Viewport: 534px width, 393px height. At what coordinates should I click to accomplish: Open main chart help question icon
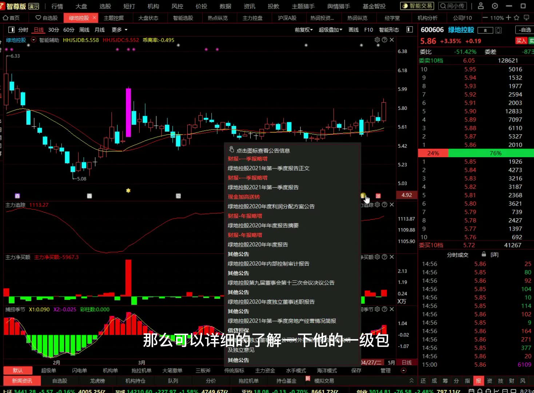[384, 40]
